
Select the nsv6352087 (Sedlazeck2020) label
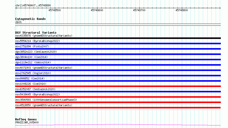[35, 89]
